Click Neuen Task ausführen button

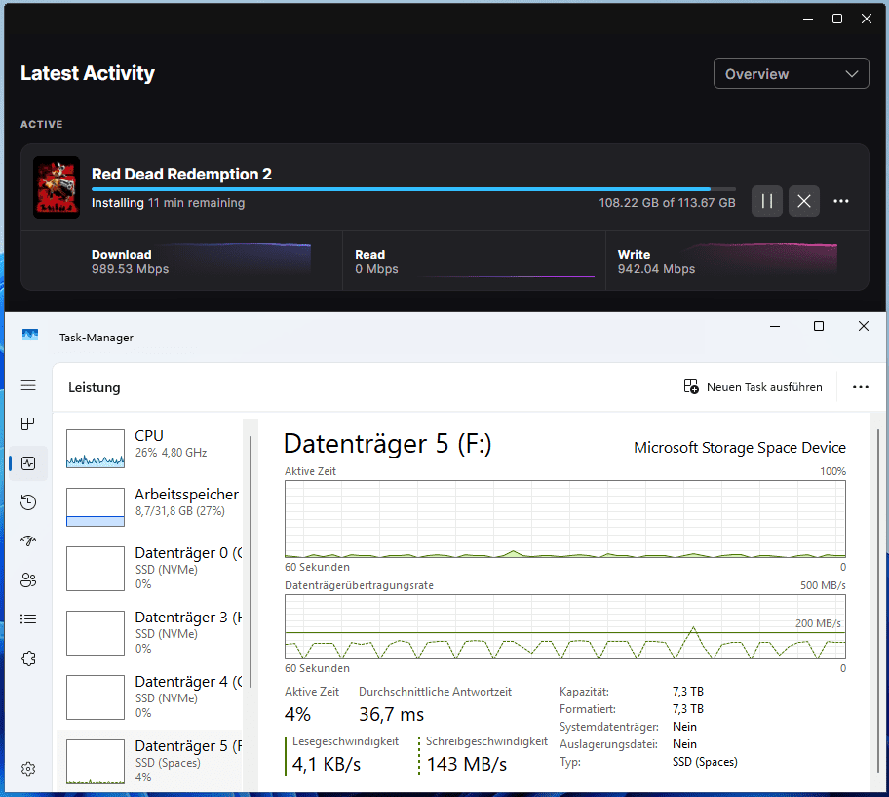tap(753, 387)
